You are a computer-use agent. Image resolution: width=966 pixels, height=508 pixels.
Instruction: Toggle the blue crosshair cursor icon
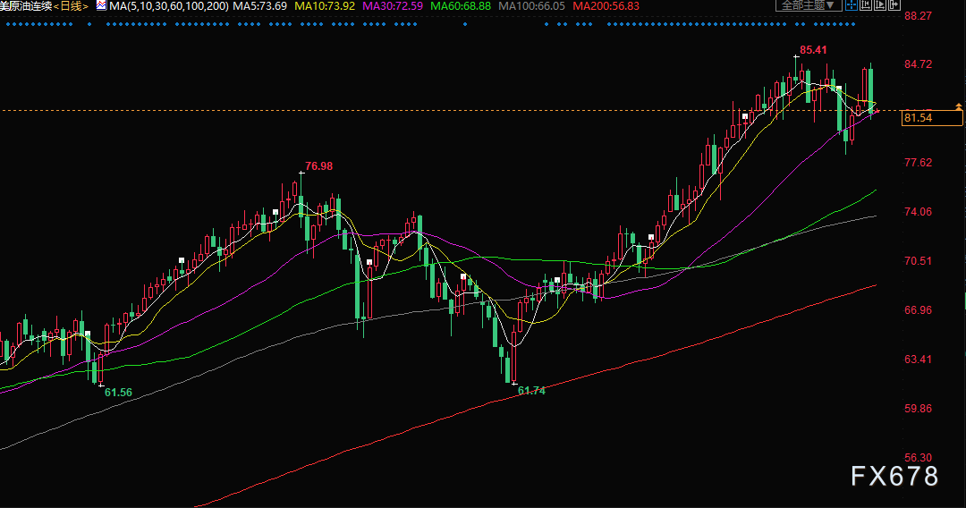tap(852, 5)
